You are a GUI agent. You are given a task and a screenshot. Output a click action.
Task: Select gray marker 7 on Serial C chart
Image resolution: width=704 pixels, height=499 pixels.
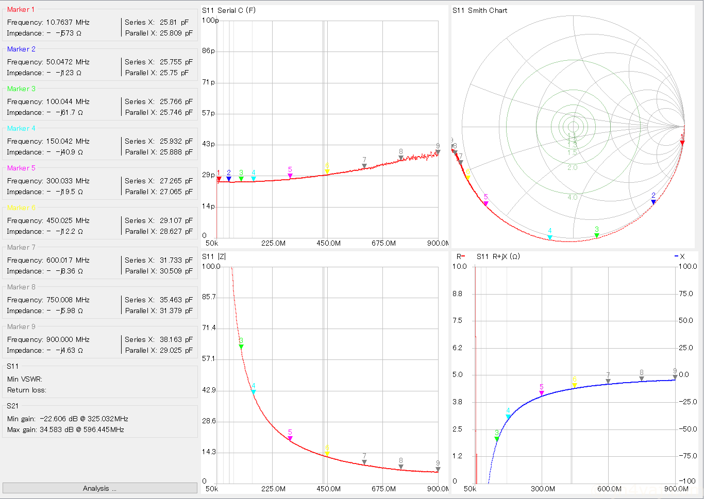point(364,166)
